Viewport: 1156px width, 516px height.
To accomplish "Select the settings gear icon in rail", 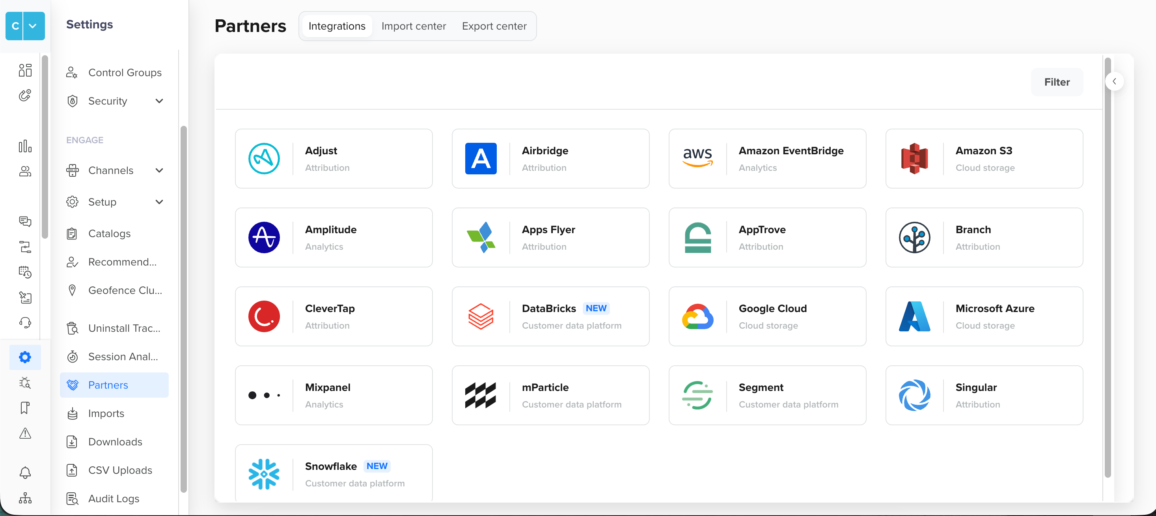I will (25, 357).
